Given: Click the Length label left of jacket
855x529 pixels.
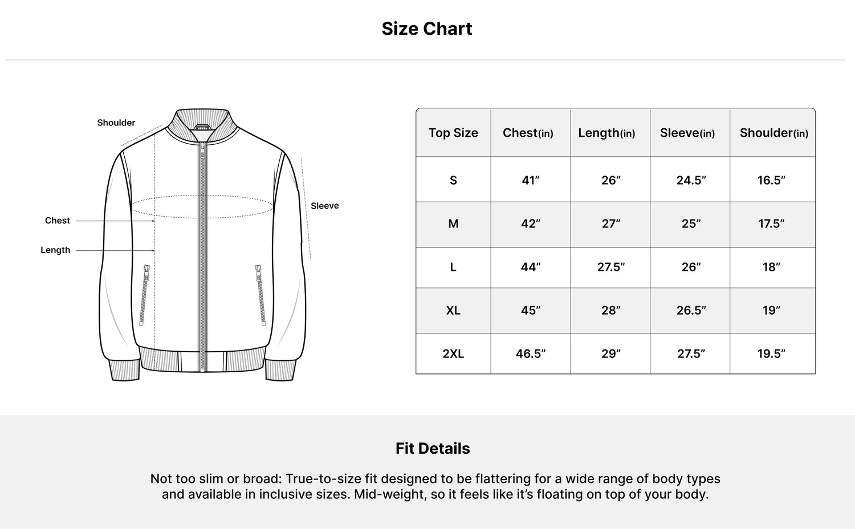Looking at the screenshot, I should pos(55,250).
